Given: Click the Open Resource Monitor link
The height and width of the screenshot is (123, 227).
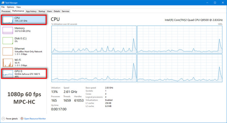Looking at the screenshot, I should (35, 118).
